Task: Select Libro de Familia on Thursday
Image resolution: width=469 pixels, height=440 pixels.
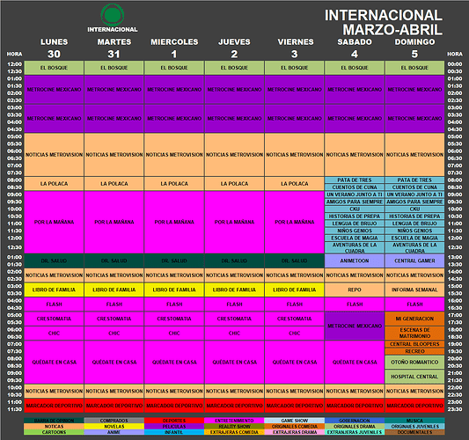Action: 234,290
